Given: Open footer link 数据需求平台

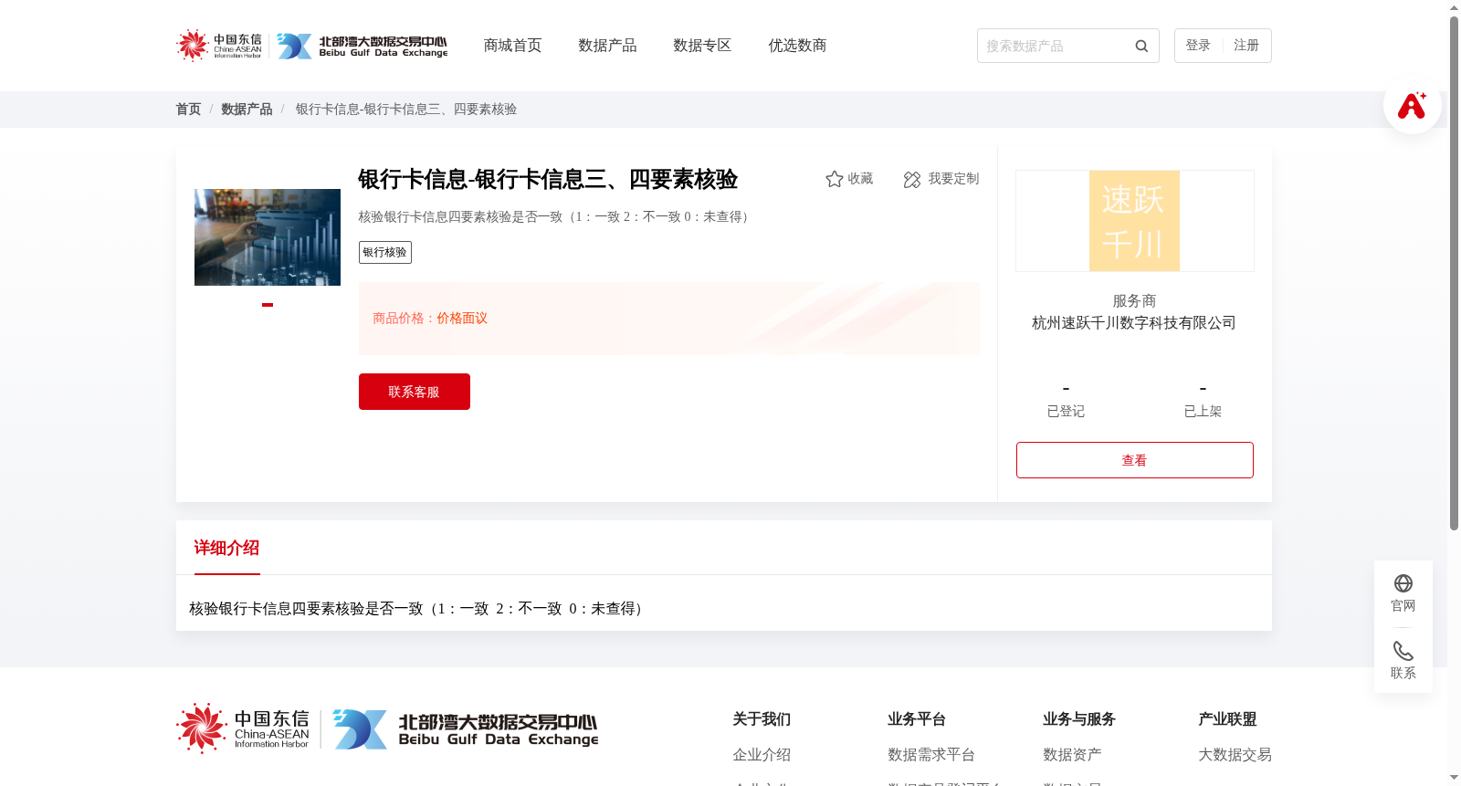Looking at the screenshot, I should pyautogui.click(x=931, y=755).
